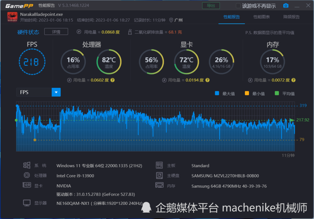
Task: Click the NarakaBladepoint game icon
Action: point(12,17)
